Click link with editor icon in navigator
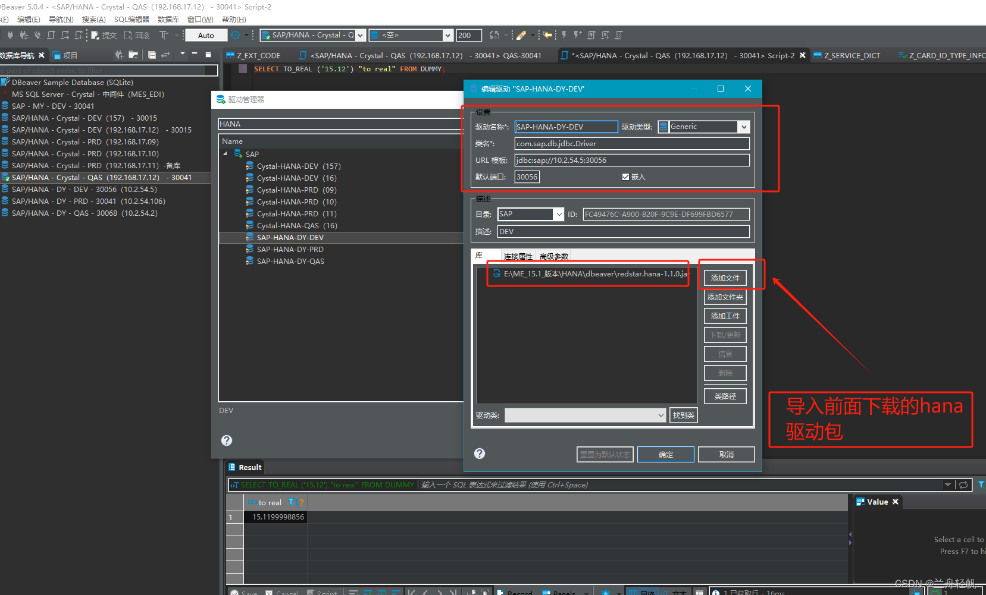Image resolution: width=986 pixels, height=595 pixels. tap(165, 55)
